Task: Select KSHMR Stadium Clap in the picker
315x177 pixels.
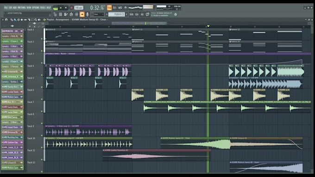Action: pyautogui.click(x=12, y=142)
